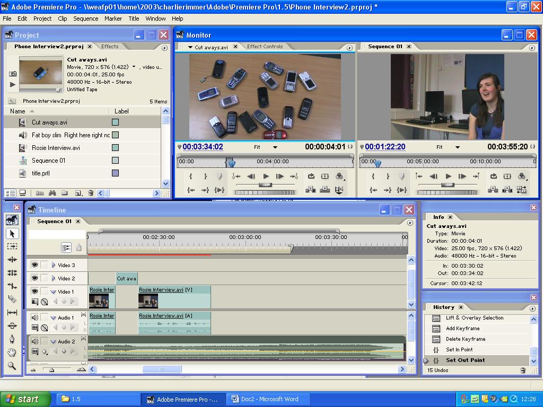Viewport: 543px width, 407px height.
Task: Select the Ripple Edit tool
Action: click(x=12, y=260)
